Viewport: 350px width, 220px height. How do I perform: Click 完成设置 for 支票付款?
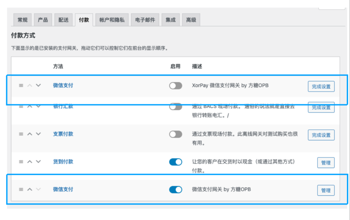321,135
